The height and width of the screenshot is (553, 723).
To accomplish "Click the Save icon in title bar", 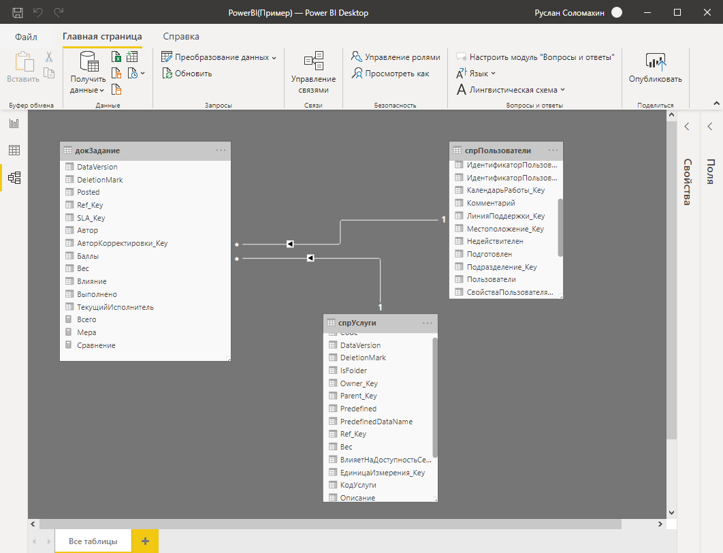I will point(18,12).
